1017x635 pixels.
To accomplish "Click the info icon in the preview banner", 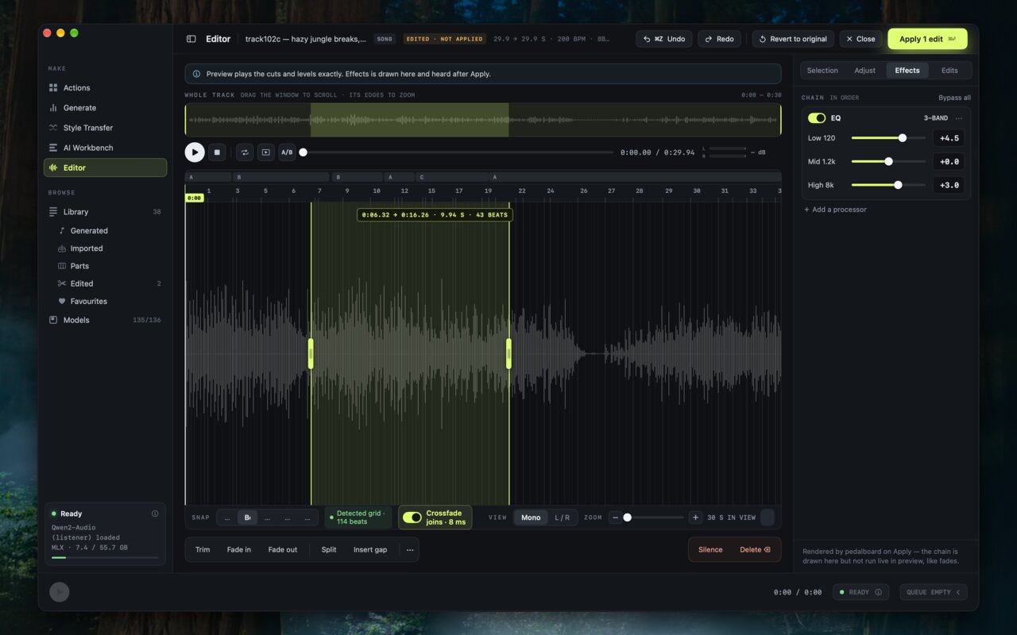I will [x=196, y=74].
